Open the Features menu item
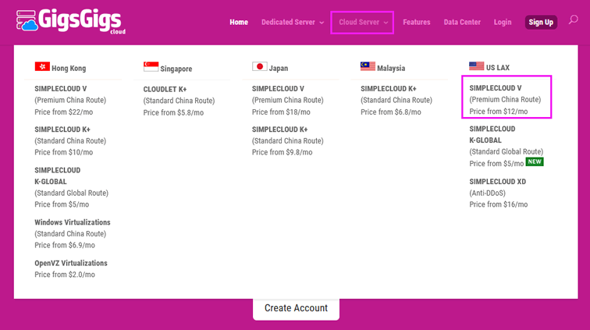 pos(417,22)
